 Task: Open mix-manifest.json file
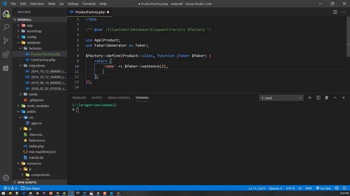point(42,152)
